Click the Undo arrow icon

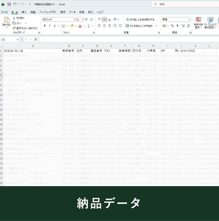click(x=15, y=4)
